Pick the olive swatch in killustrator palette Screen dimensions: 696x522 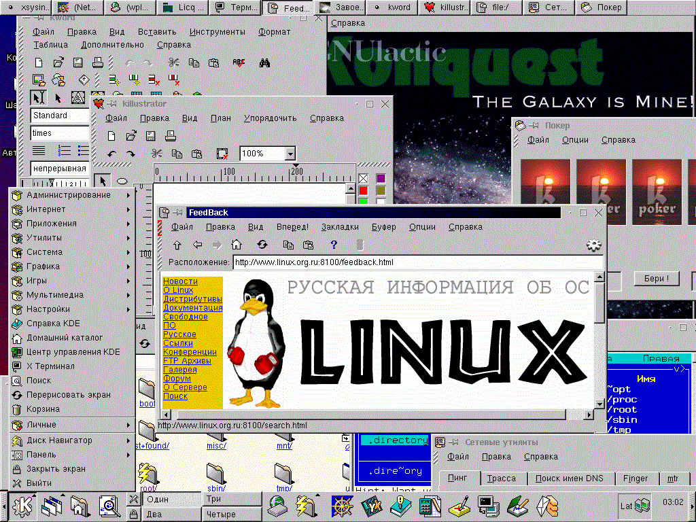[381, 190]
